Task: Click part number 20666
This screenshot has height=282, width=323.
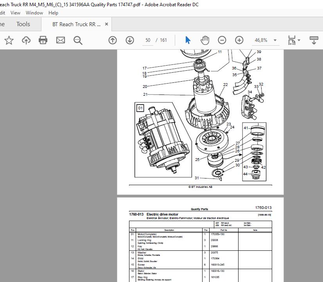Action: point(214,246)
